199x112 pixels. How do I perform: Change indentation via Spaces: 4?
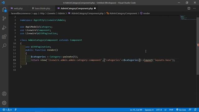[149, 110]
